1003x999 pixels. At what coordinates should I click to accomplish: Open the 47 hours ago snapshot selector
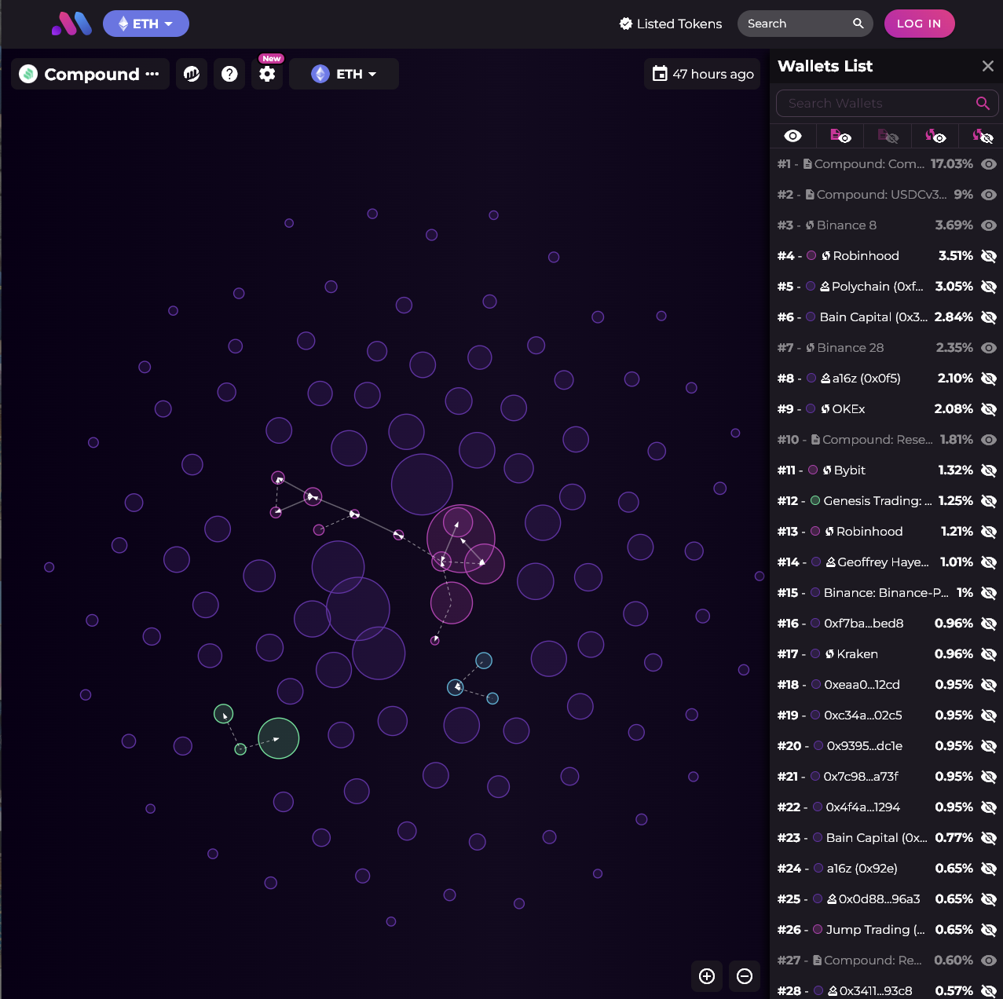tap(702, 74)
